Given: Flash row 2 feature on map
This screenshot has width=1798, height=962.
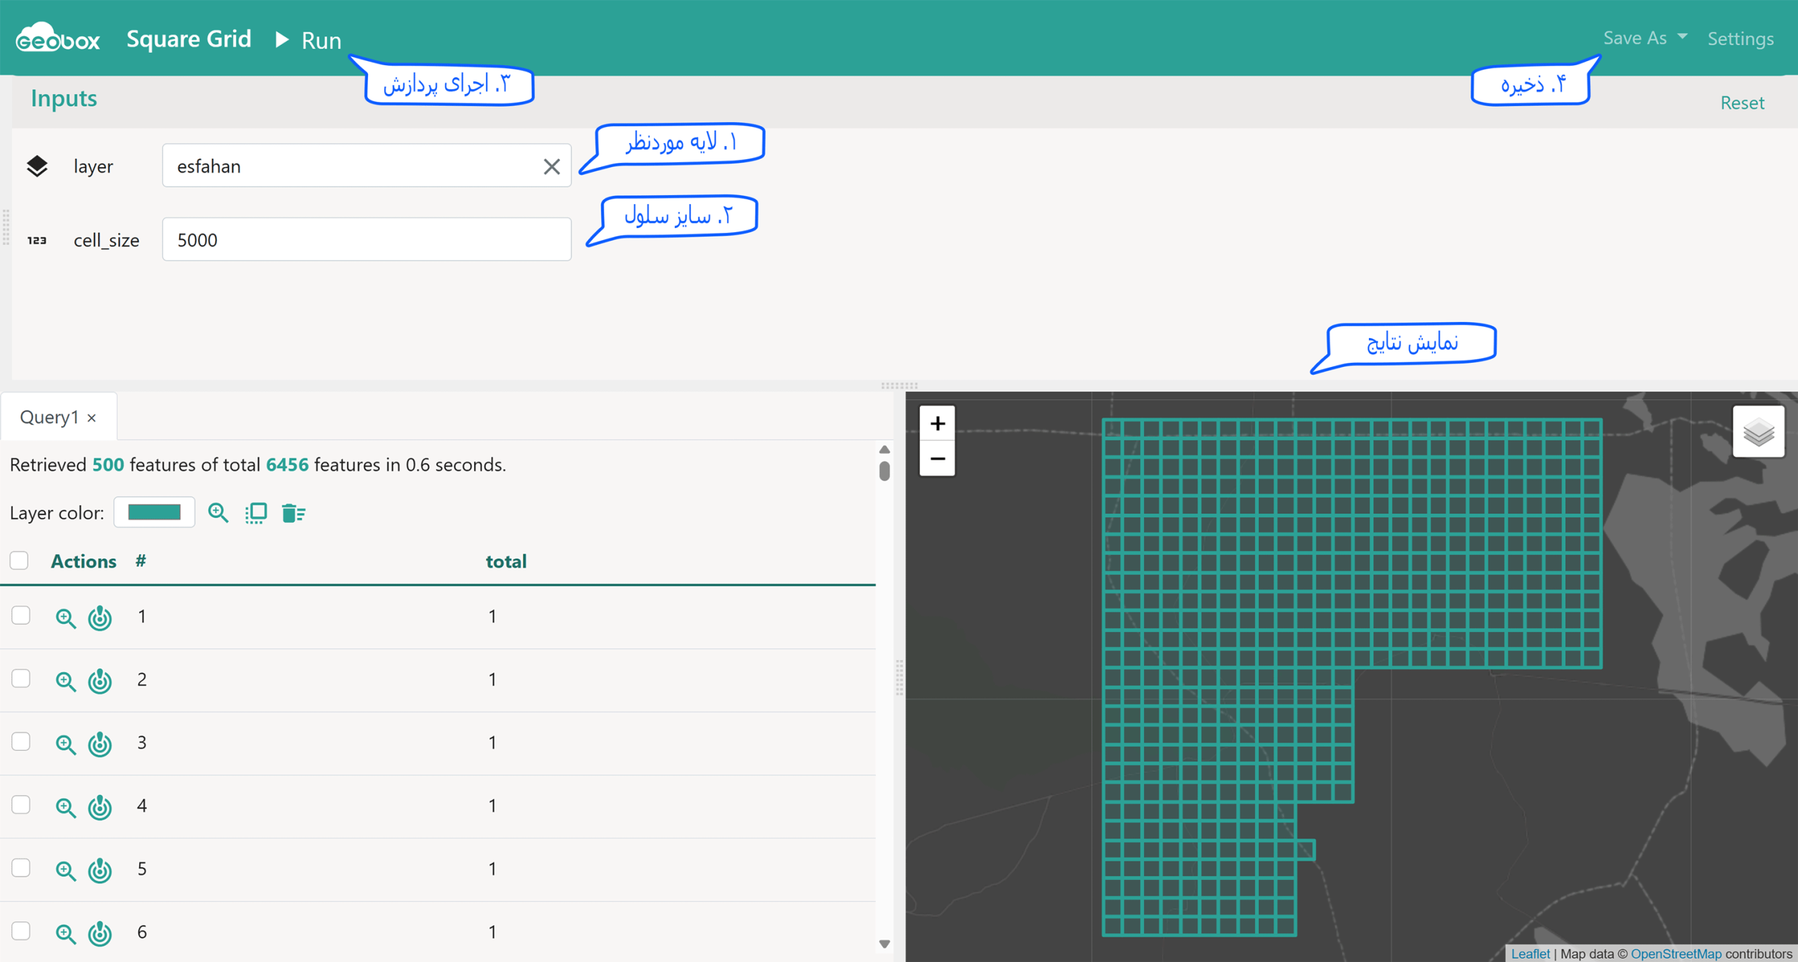Looking at the screenshot, I should [x=100, y=681].
